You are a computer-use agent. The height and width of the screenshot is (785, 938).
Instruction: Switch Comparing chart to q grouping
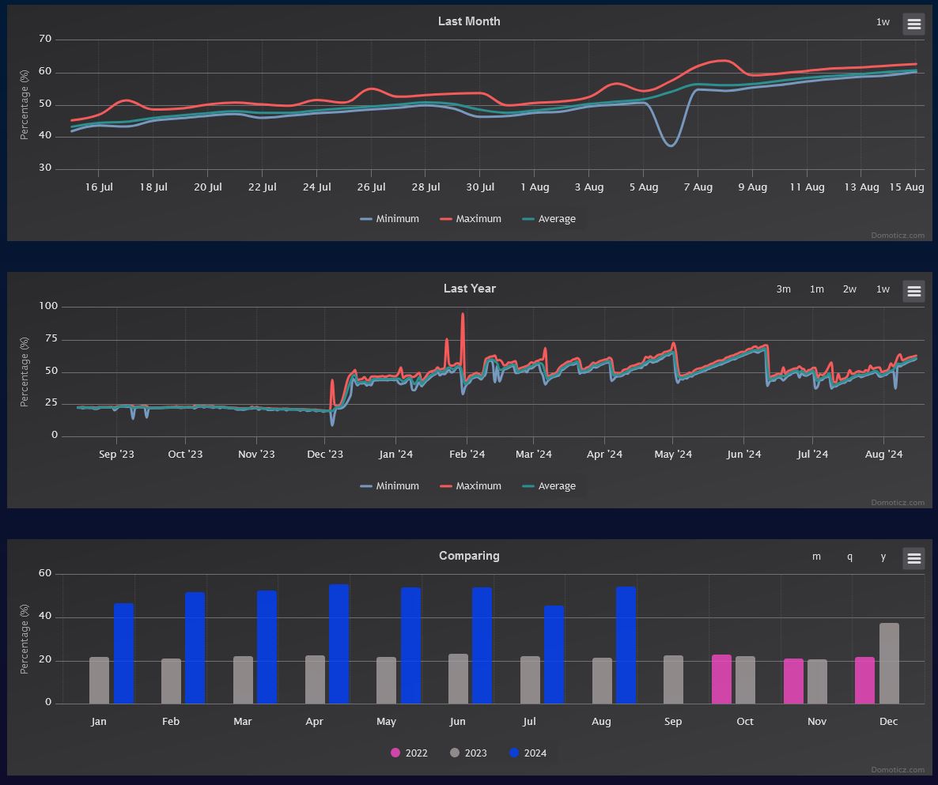pos(849,557)
